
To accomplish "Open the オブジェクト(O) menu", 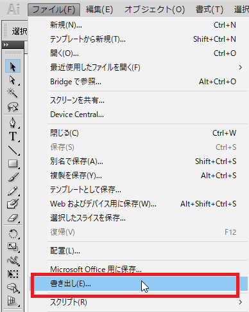I will (x=155, y=10).
